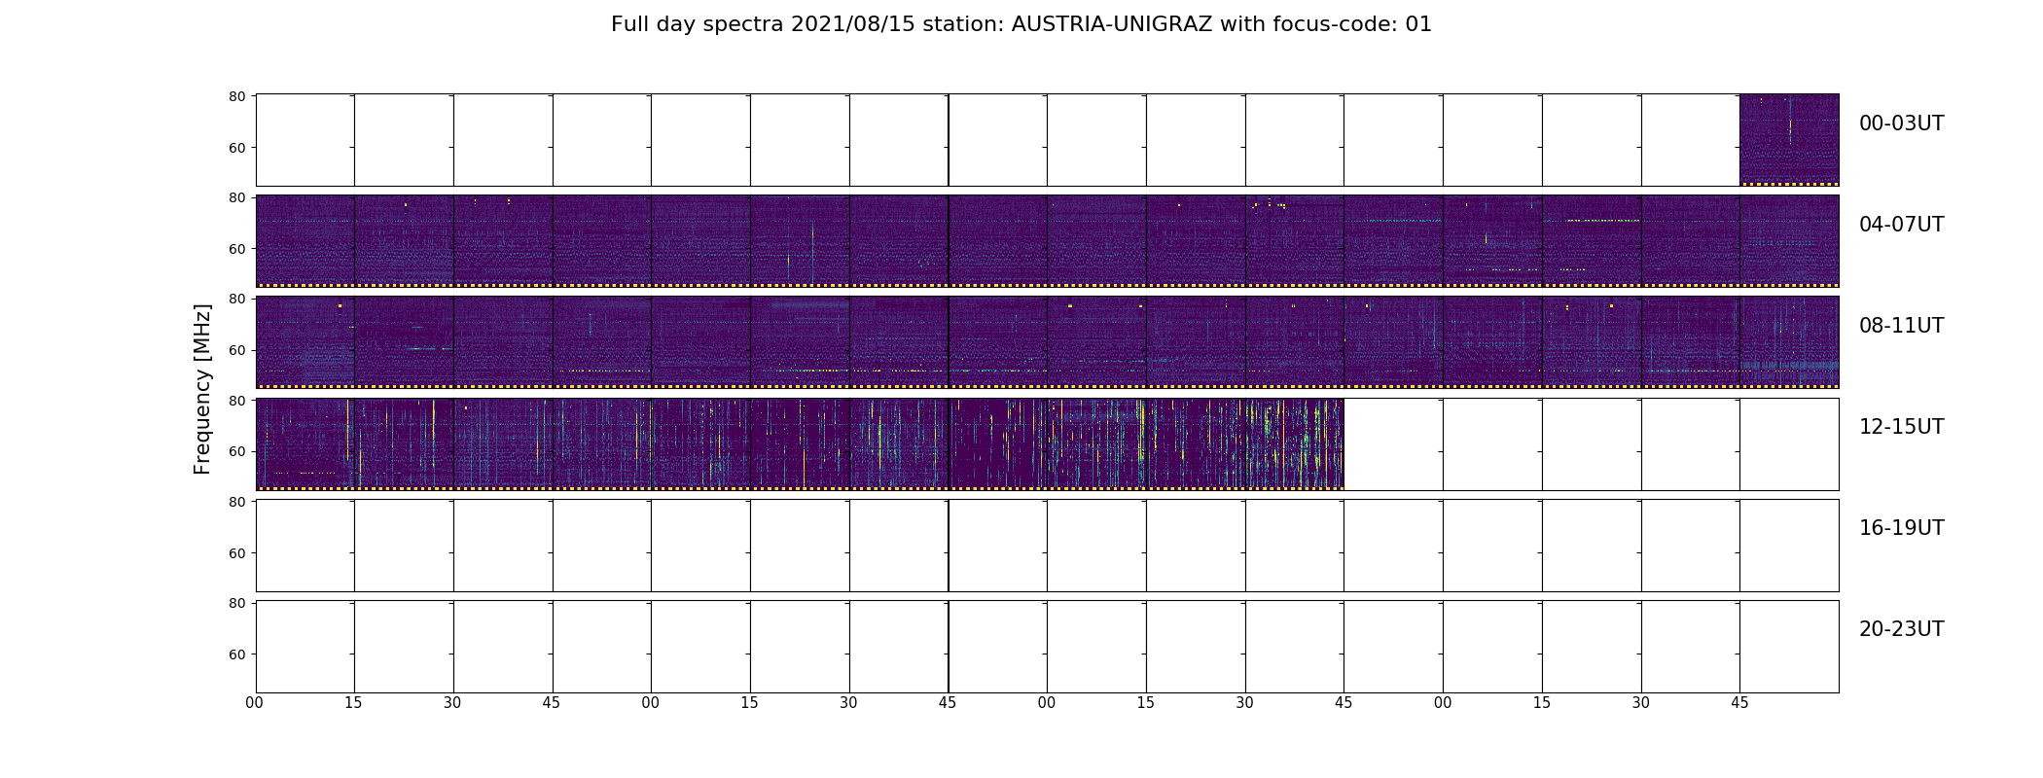This screenshot has height=778, width=2043.
Task: Click the '80' frequency tick of the 20-23UT row
Action: point(236,603)
